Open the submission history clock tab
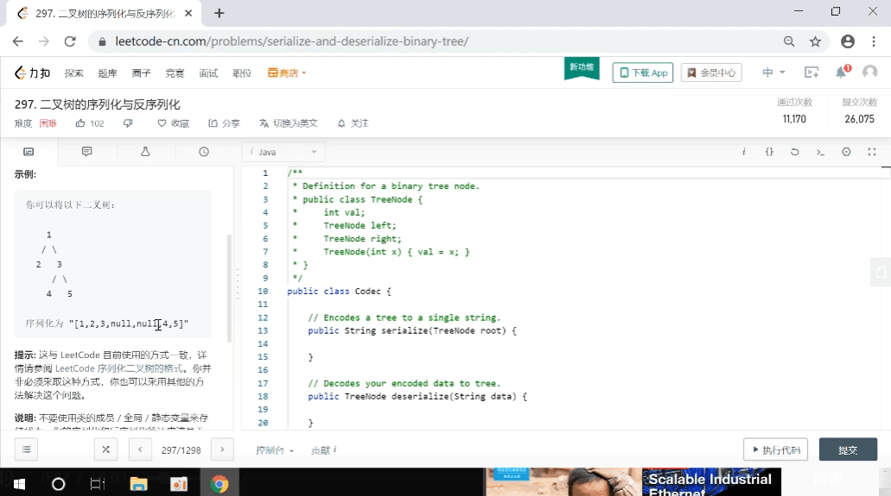This screenshot has height=496, width=891. [204, 152]
